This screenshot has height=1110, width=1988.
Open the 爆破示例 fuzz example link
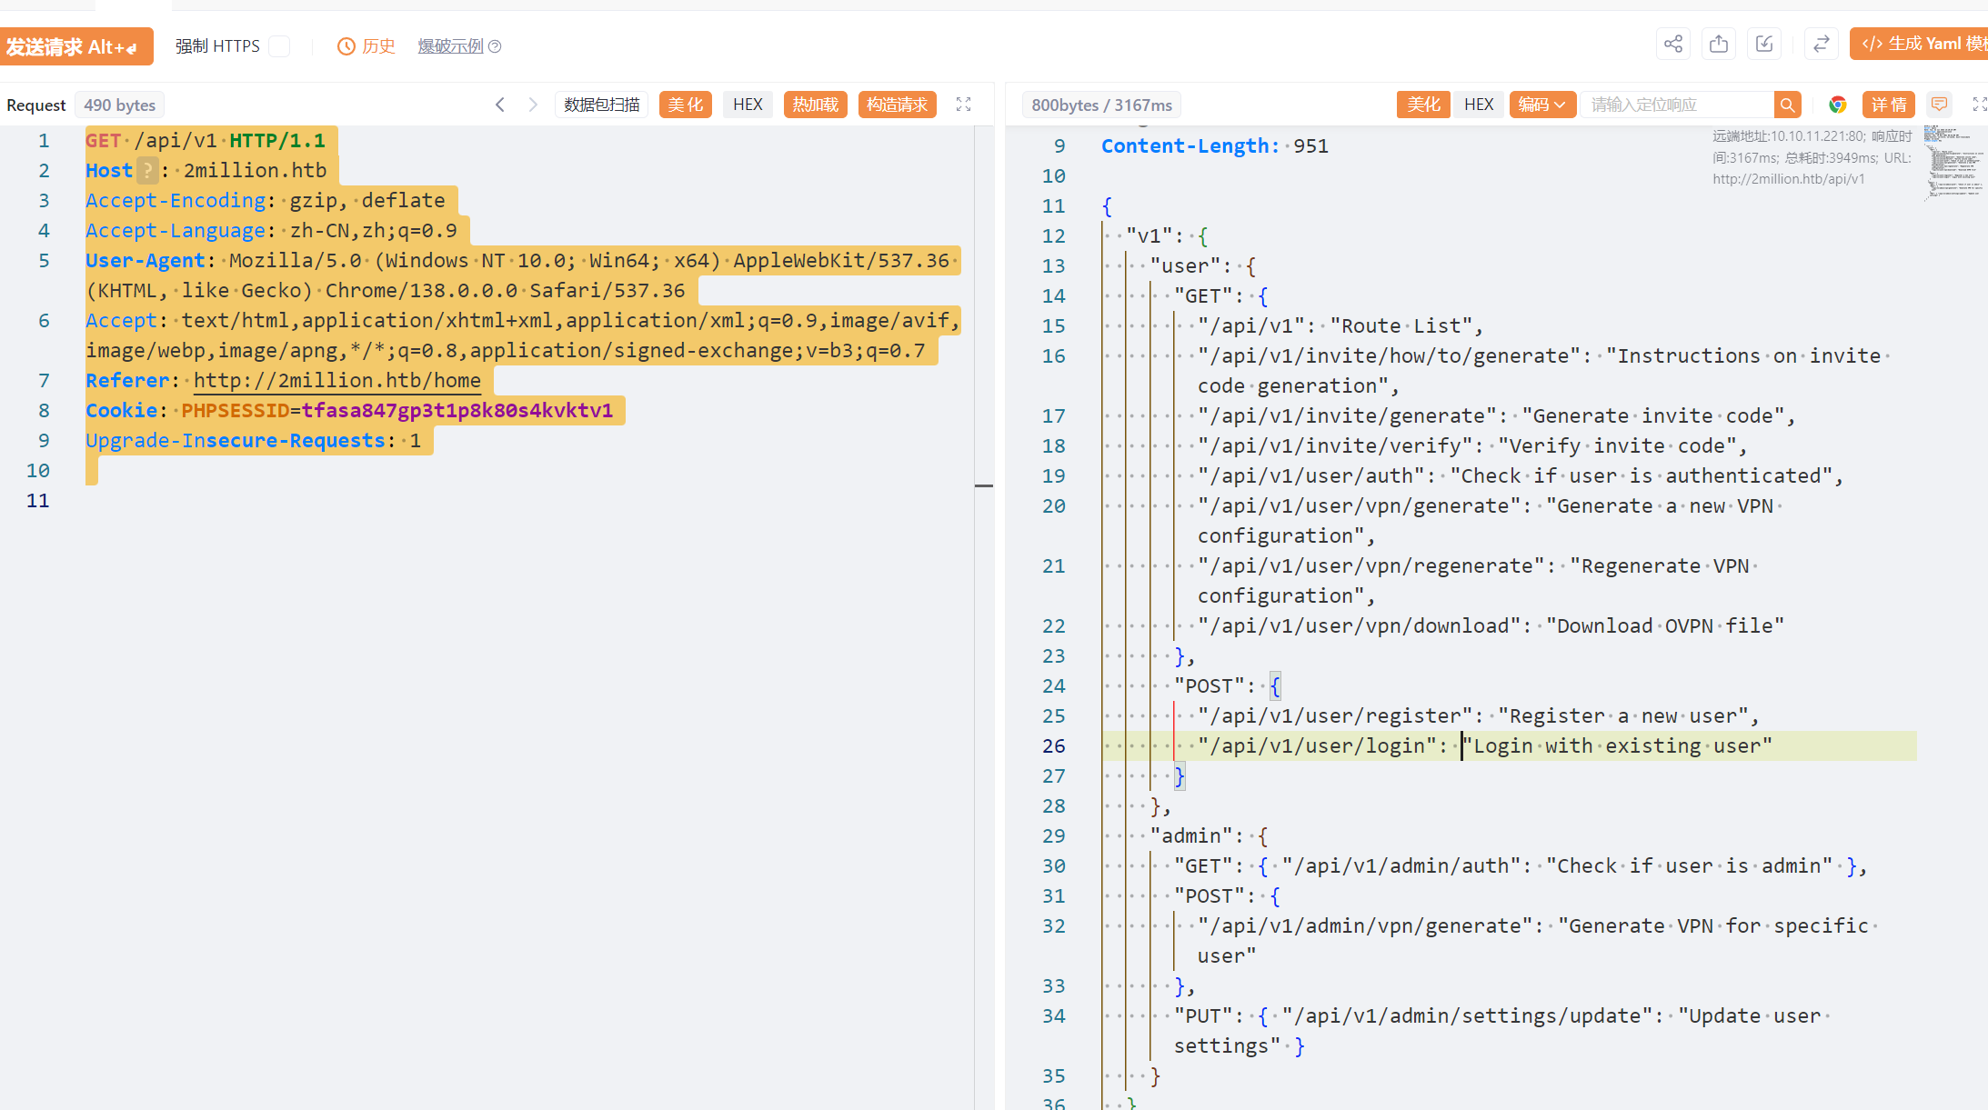450,46
